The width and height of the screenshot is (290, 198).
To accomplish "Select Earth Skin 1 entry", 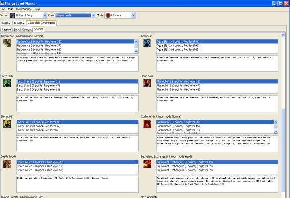I will pyautogui.click(x=77, y=81).
